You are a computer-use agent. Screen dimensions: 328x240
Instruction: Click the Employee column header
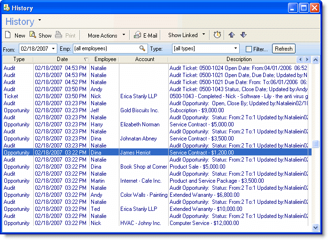105,59
